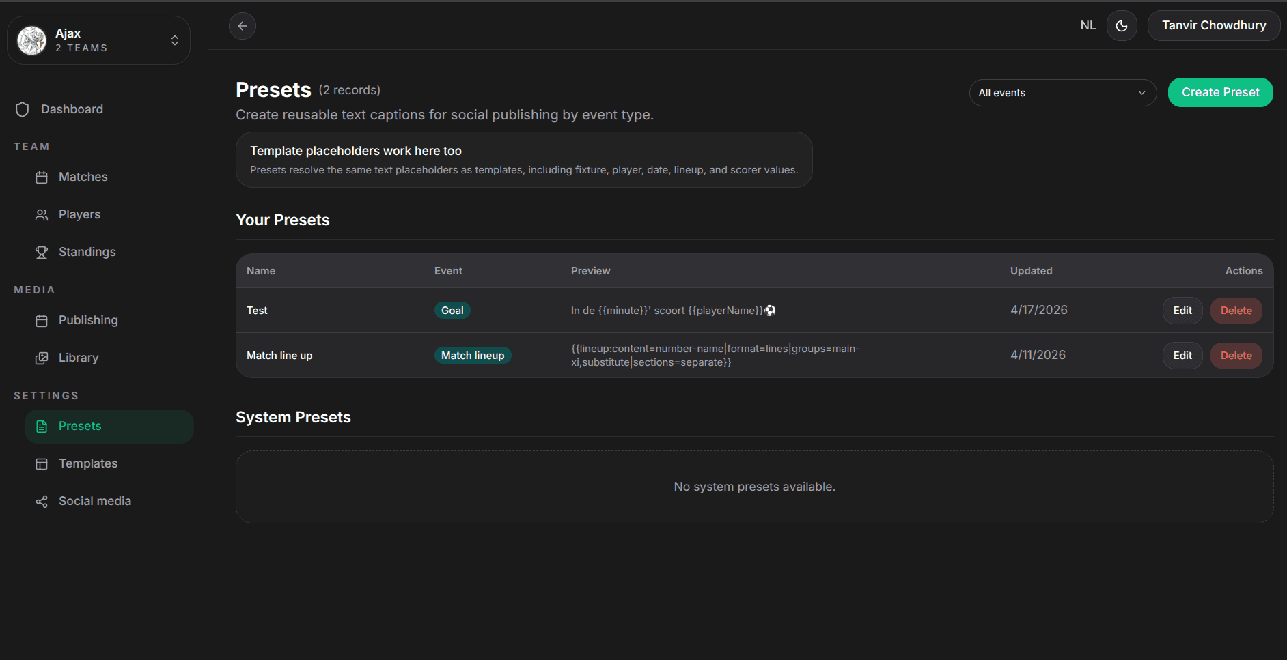1287x660 pixels.
Task: Edit the Test preset
Action: tap(1182, 311)
